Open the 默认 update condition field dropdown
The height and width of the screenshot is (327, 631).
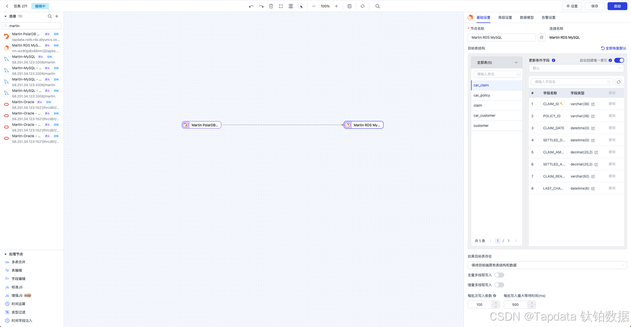pyautogui.click(x=576, y=68)
